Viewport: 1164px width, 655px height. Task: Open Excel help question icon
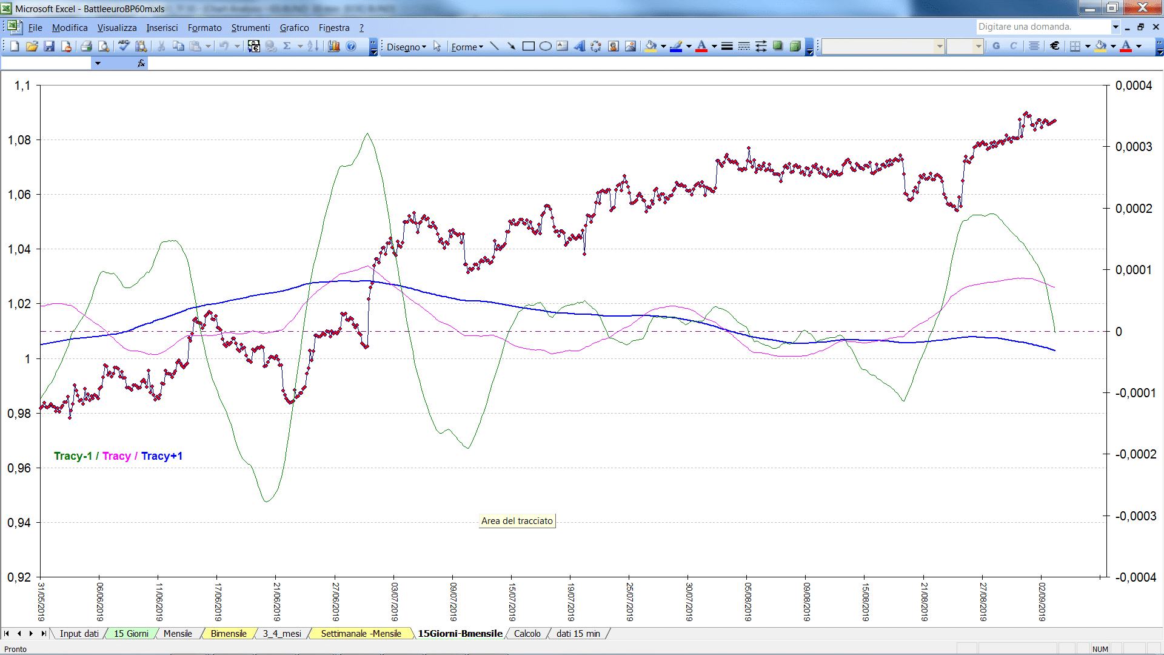coord(351,46)
